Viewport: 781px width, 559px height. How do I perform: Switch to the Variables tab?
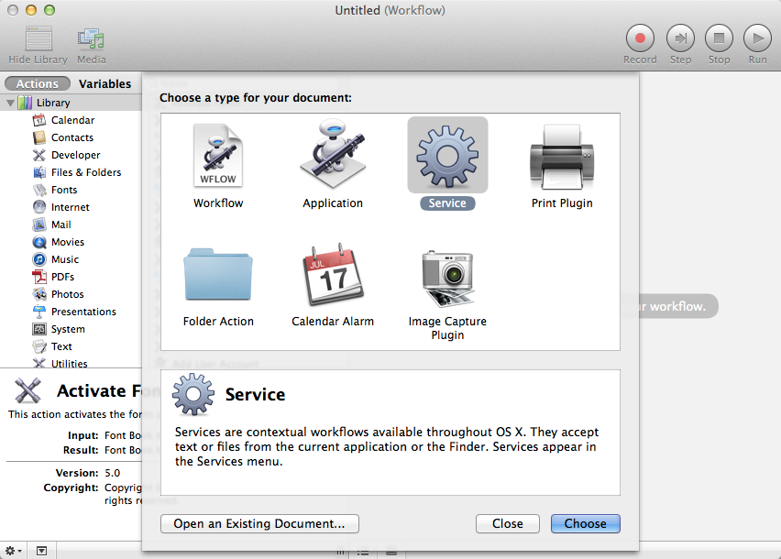(x=105, y=83)
